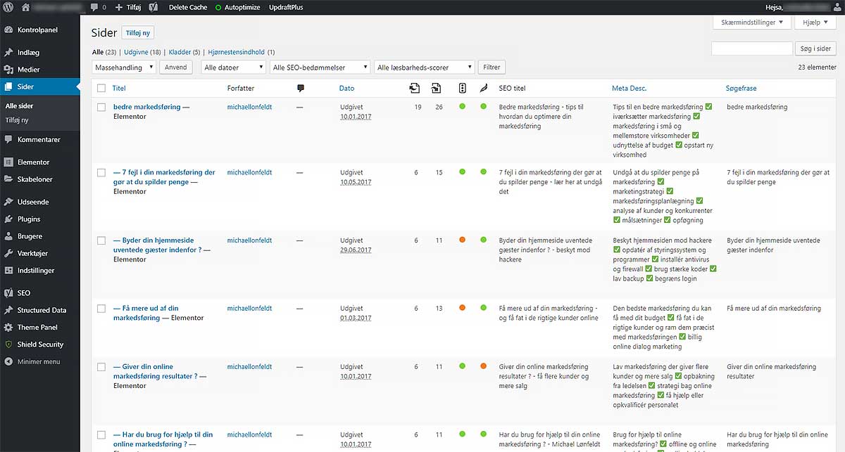Viewport: 845px width, 452px height.
Task: Filter by Udgivne (18) pages
Action: tap(142, 52)
